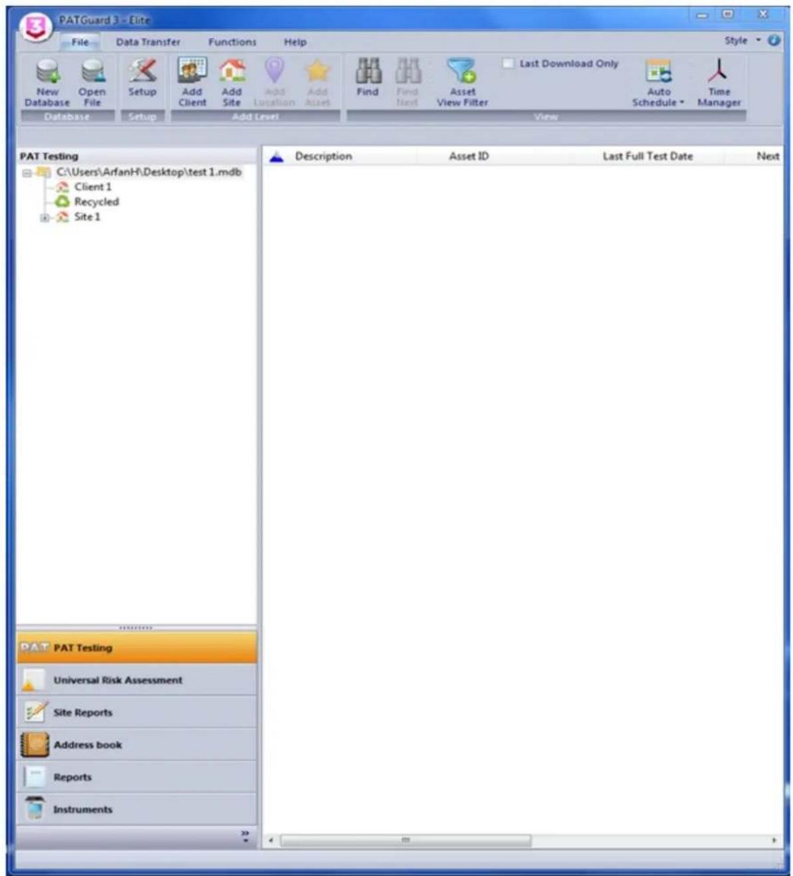The image size is (793, 876).
Task: Click the Reports page icon
Action: coord(34,776)
